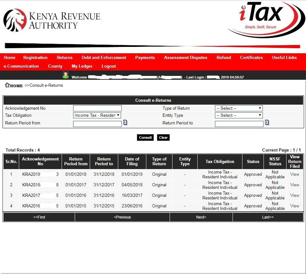The height and width of the screenshot is (275, 306).
Task: Click the Consult e-Returns breadcrumb text
Action: click(x=46, y=85)
